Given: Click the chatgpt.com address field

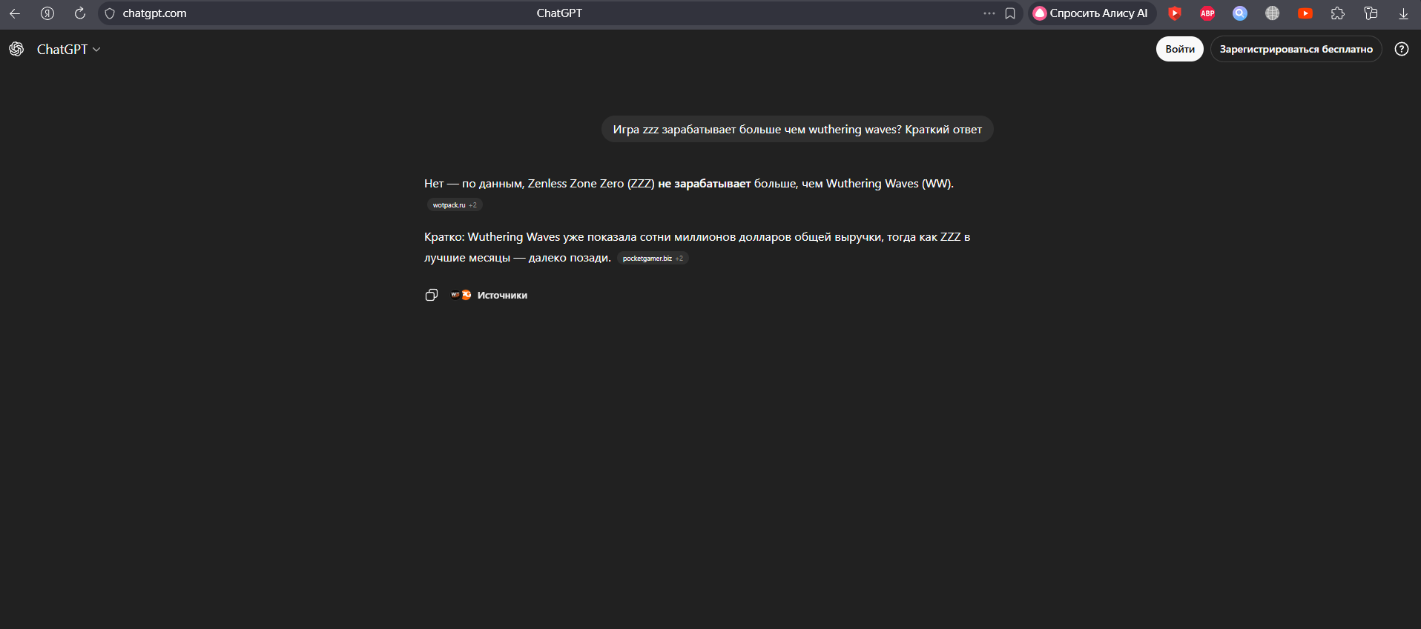Looking at the screenshot, I should click(154, 13).
